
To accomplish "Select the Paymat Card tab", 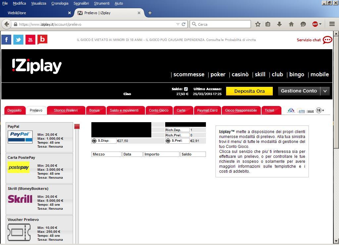I will tap(207, 110).
